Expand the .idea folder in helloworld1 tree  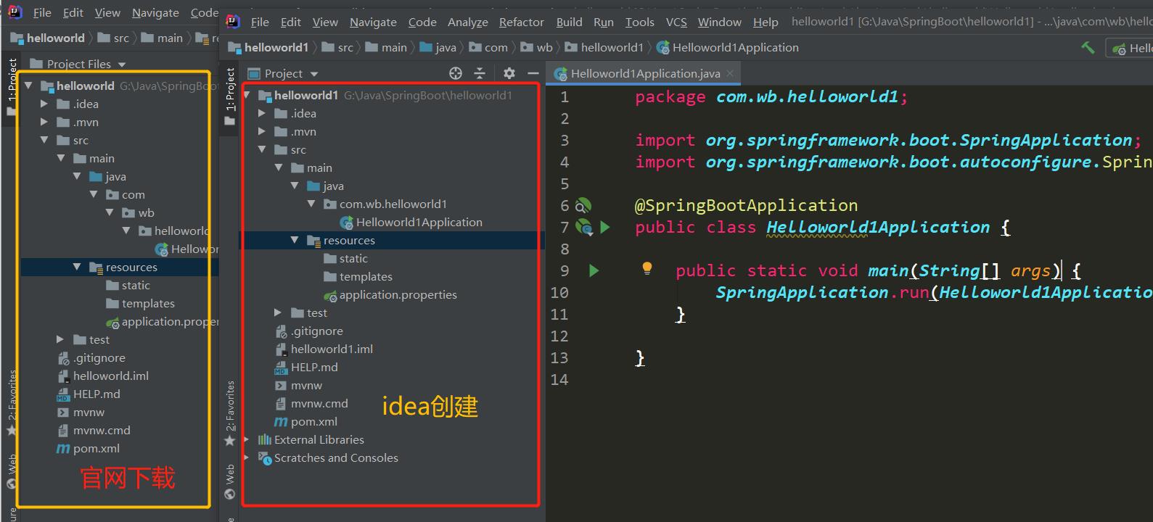click(x=262, y=113)
